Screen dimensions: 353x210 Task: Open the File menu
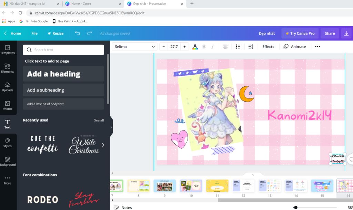coord(34,33)
